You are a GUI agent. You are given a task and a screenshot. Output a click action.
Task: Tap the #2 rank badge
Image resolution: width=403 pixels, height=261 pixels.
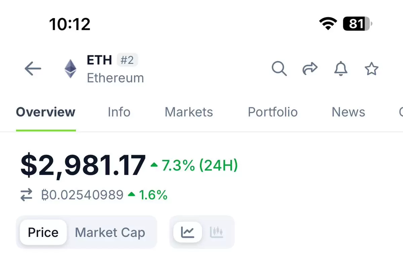click(x=127, y=60)
